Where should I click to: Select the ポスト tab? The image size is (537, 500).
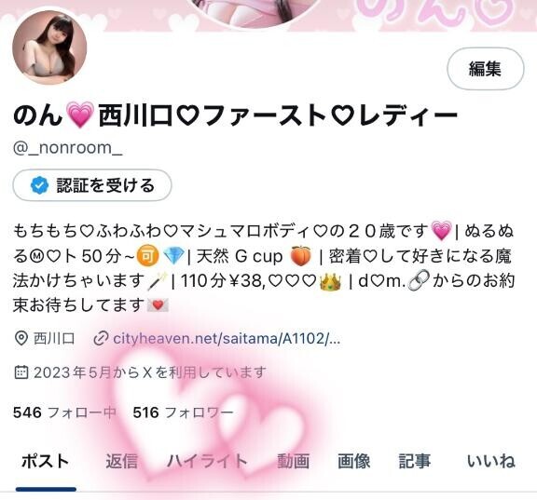pyautogui.click(x=46, y=461)
